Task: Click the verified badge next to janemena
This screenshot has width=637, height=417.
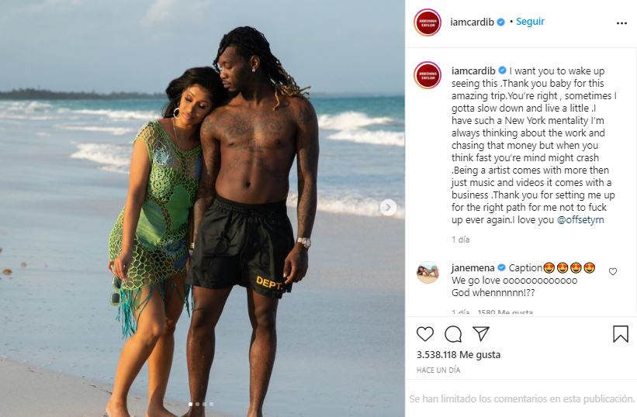Action: (501, 267)
